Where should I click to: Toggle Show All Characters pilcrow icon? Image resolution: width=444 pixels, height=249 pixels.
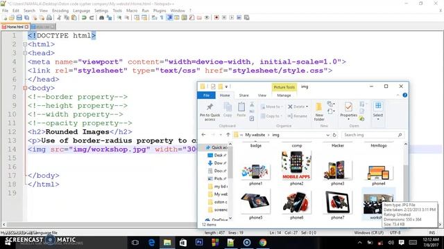coord(162,17)
